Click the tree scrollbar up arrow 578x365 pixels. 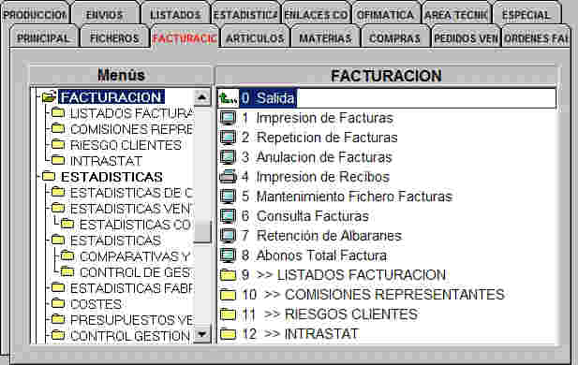202,97
